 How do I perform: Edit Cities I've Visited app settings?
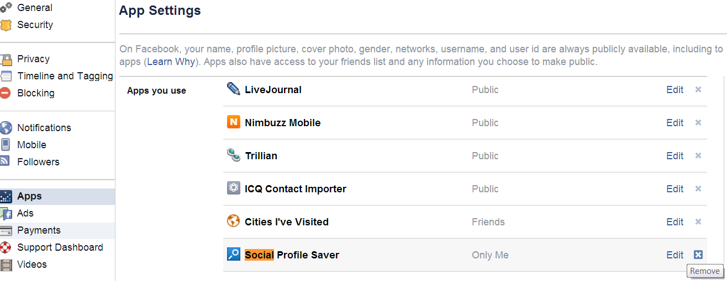coord(675,222)
